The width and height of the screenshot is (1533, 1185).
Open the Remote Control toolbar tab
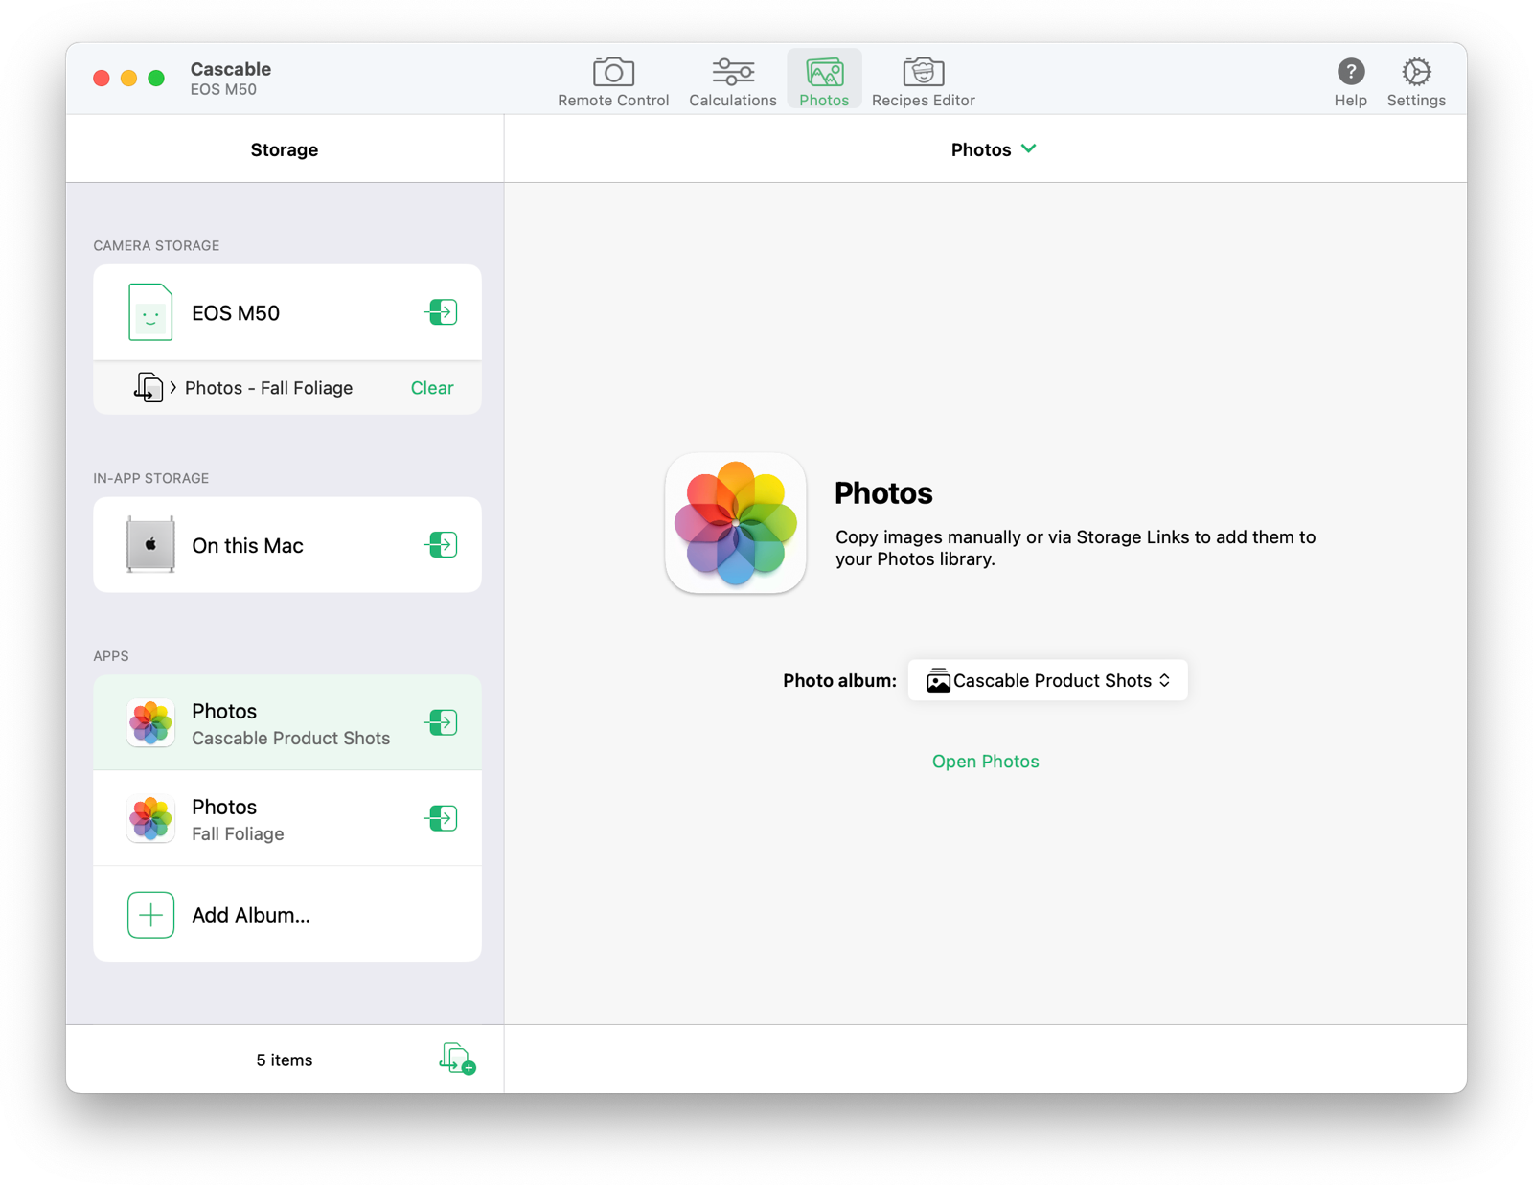(x=613, y=81)
